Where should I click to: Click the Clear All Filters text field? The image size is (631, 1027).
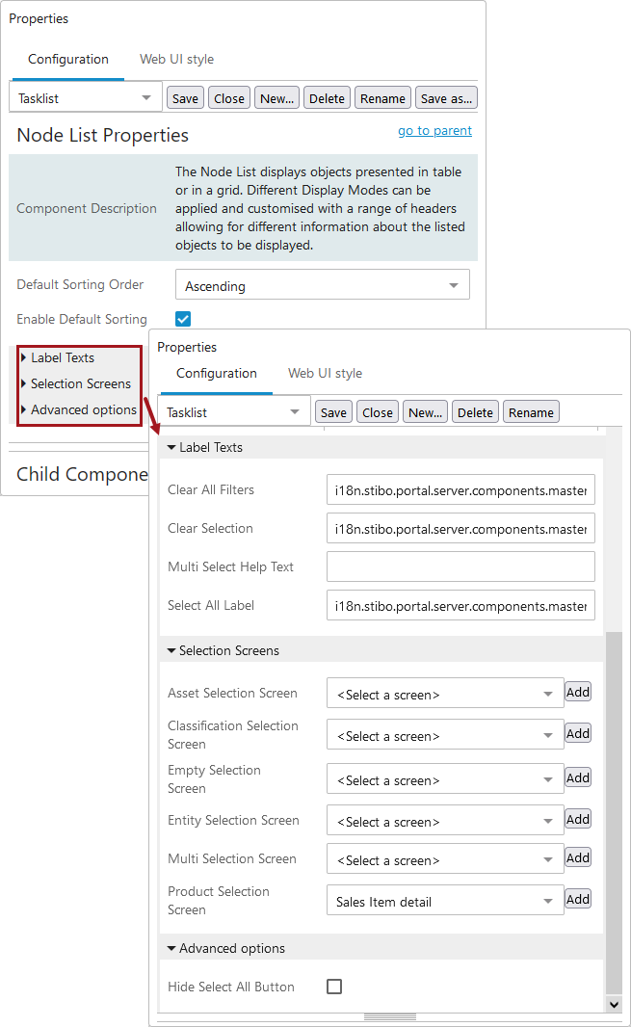[x=460, y=489]
